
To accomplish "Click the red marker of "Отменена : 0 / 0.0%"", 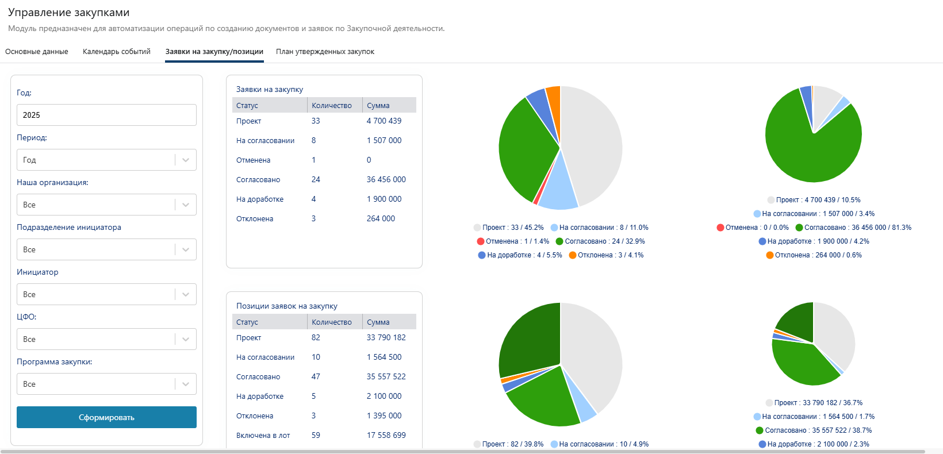I will [x=720, y=228].
